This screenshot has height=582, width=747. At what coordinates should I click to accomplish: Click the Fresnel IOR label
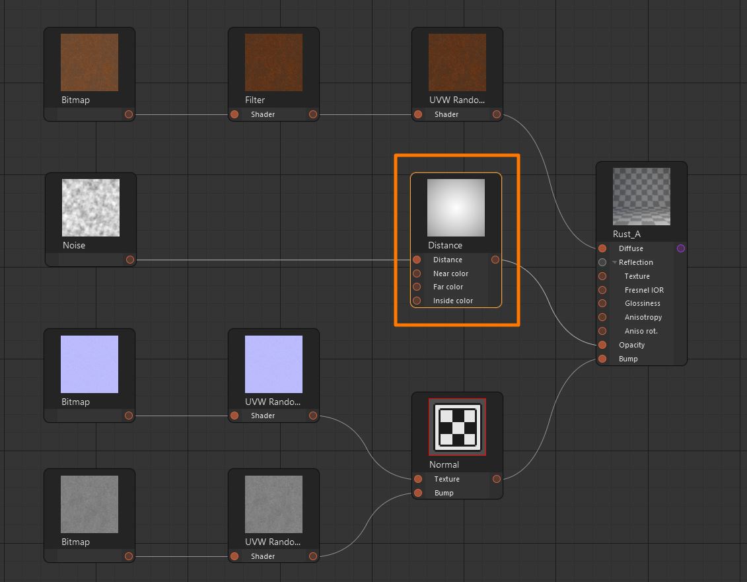tap(644, 290)
